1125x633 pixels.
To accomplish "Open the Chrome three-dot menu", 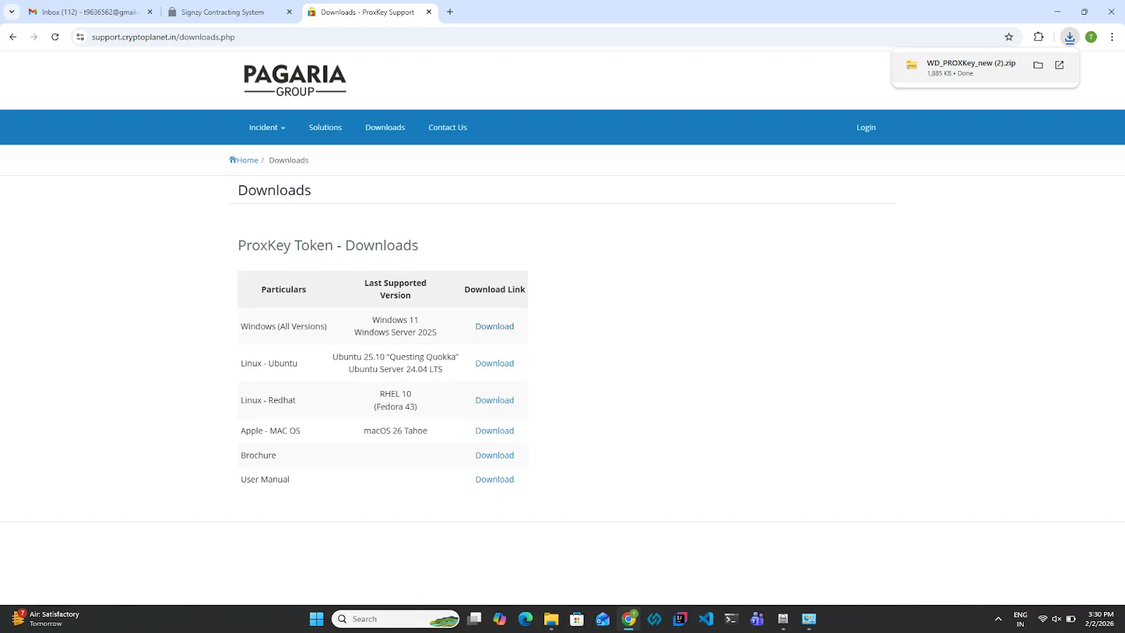I will point(1112,37).
